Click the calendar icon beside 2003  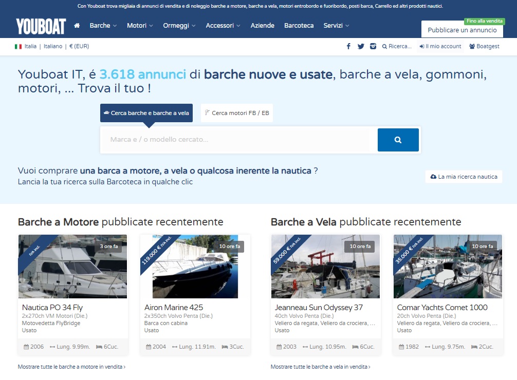(x=279, y=347)
